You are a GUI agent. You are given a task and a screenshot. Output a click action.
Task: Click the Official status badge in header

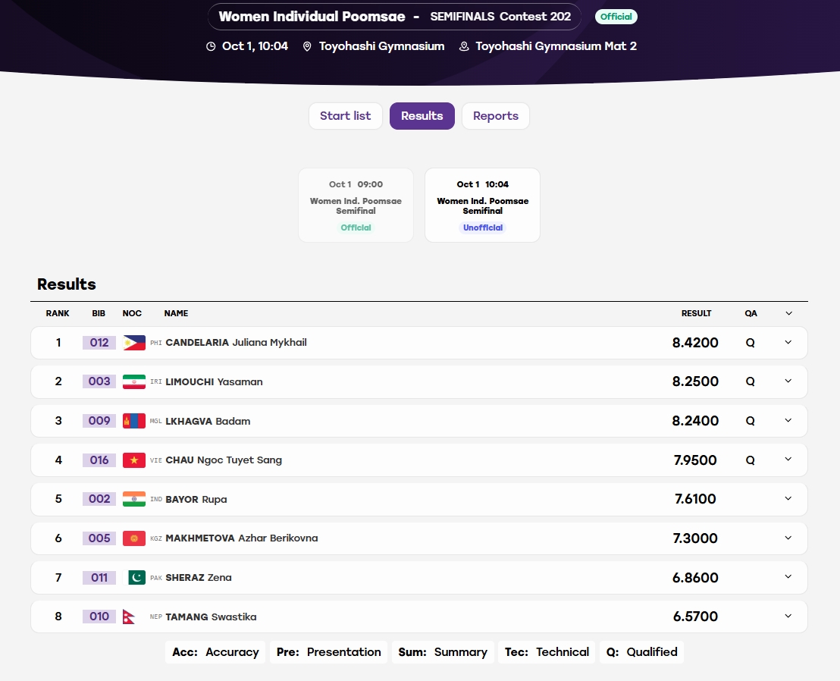(616, 17)
